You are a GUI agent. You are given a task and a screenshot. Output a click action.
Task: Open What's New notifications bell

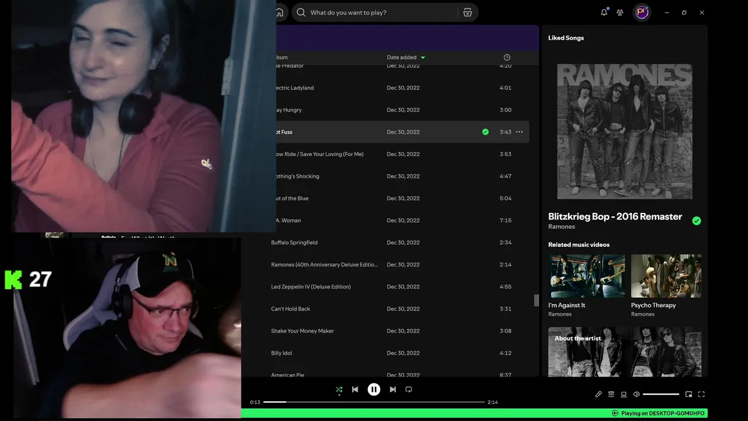pos(604,12)
